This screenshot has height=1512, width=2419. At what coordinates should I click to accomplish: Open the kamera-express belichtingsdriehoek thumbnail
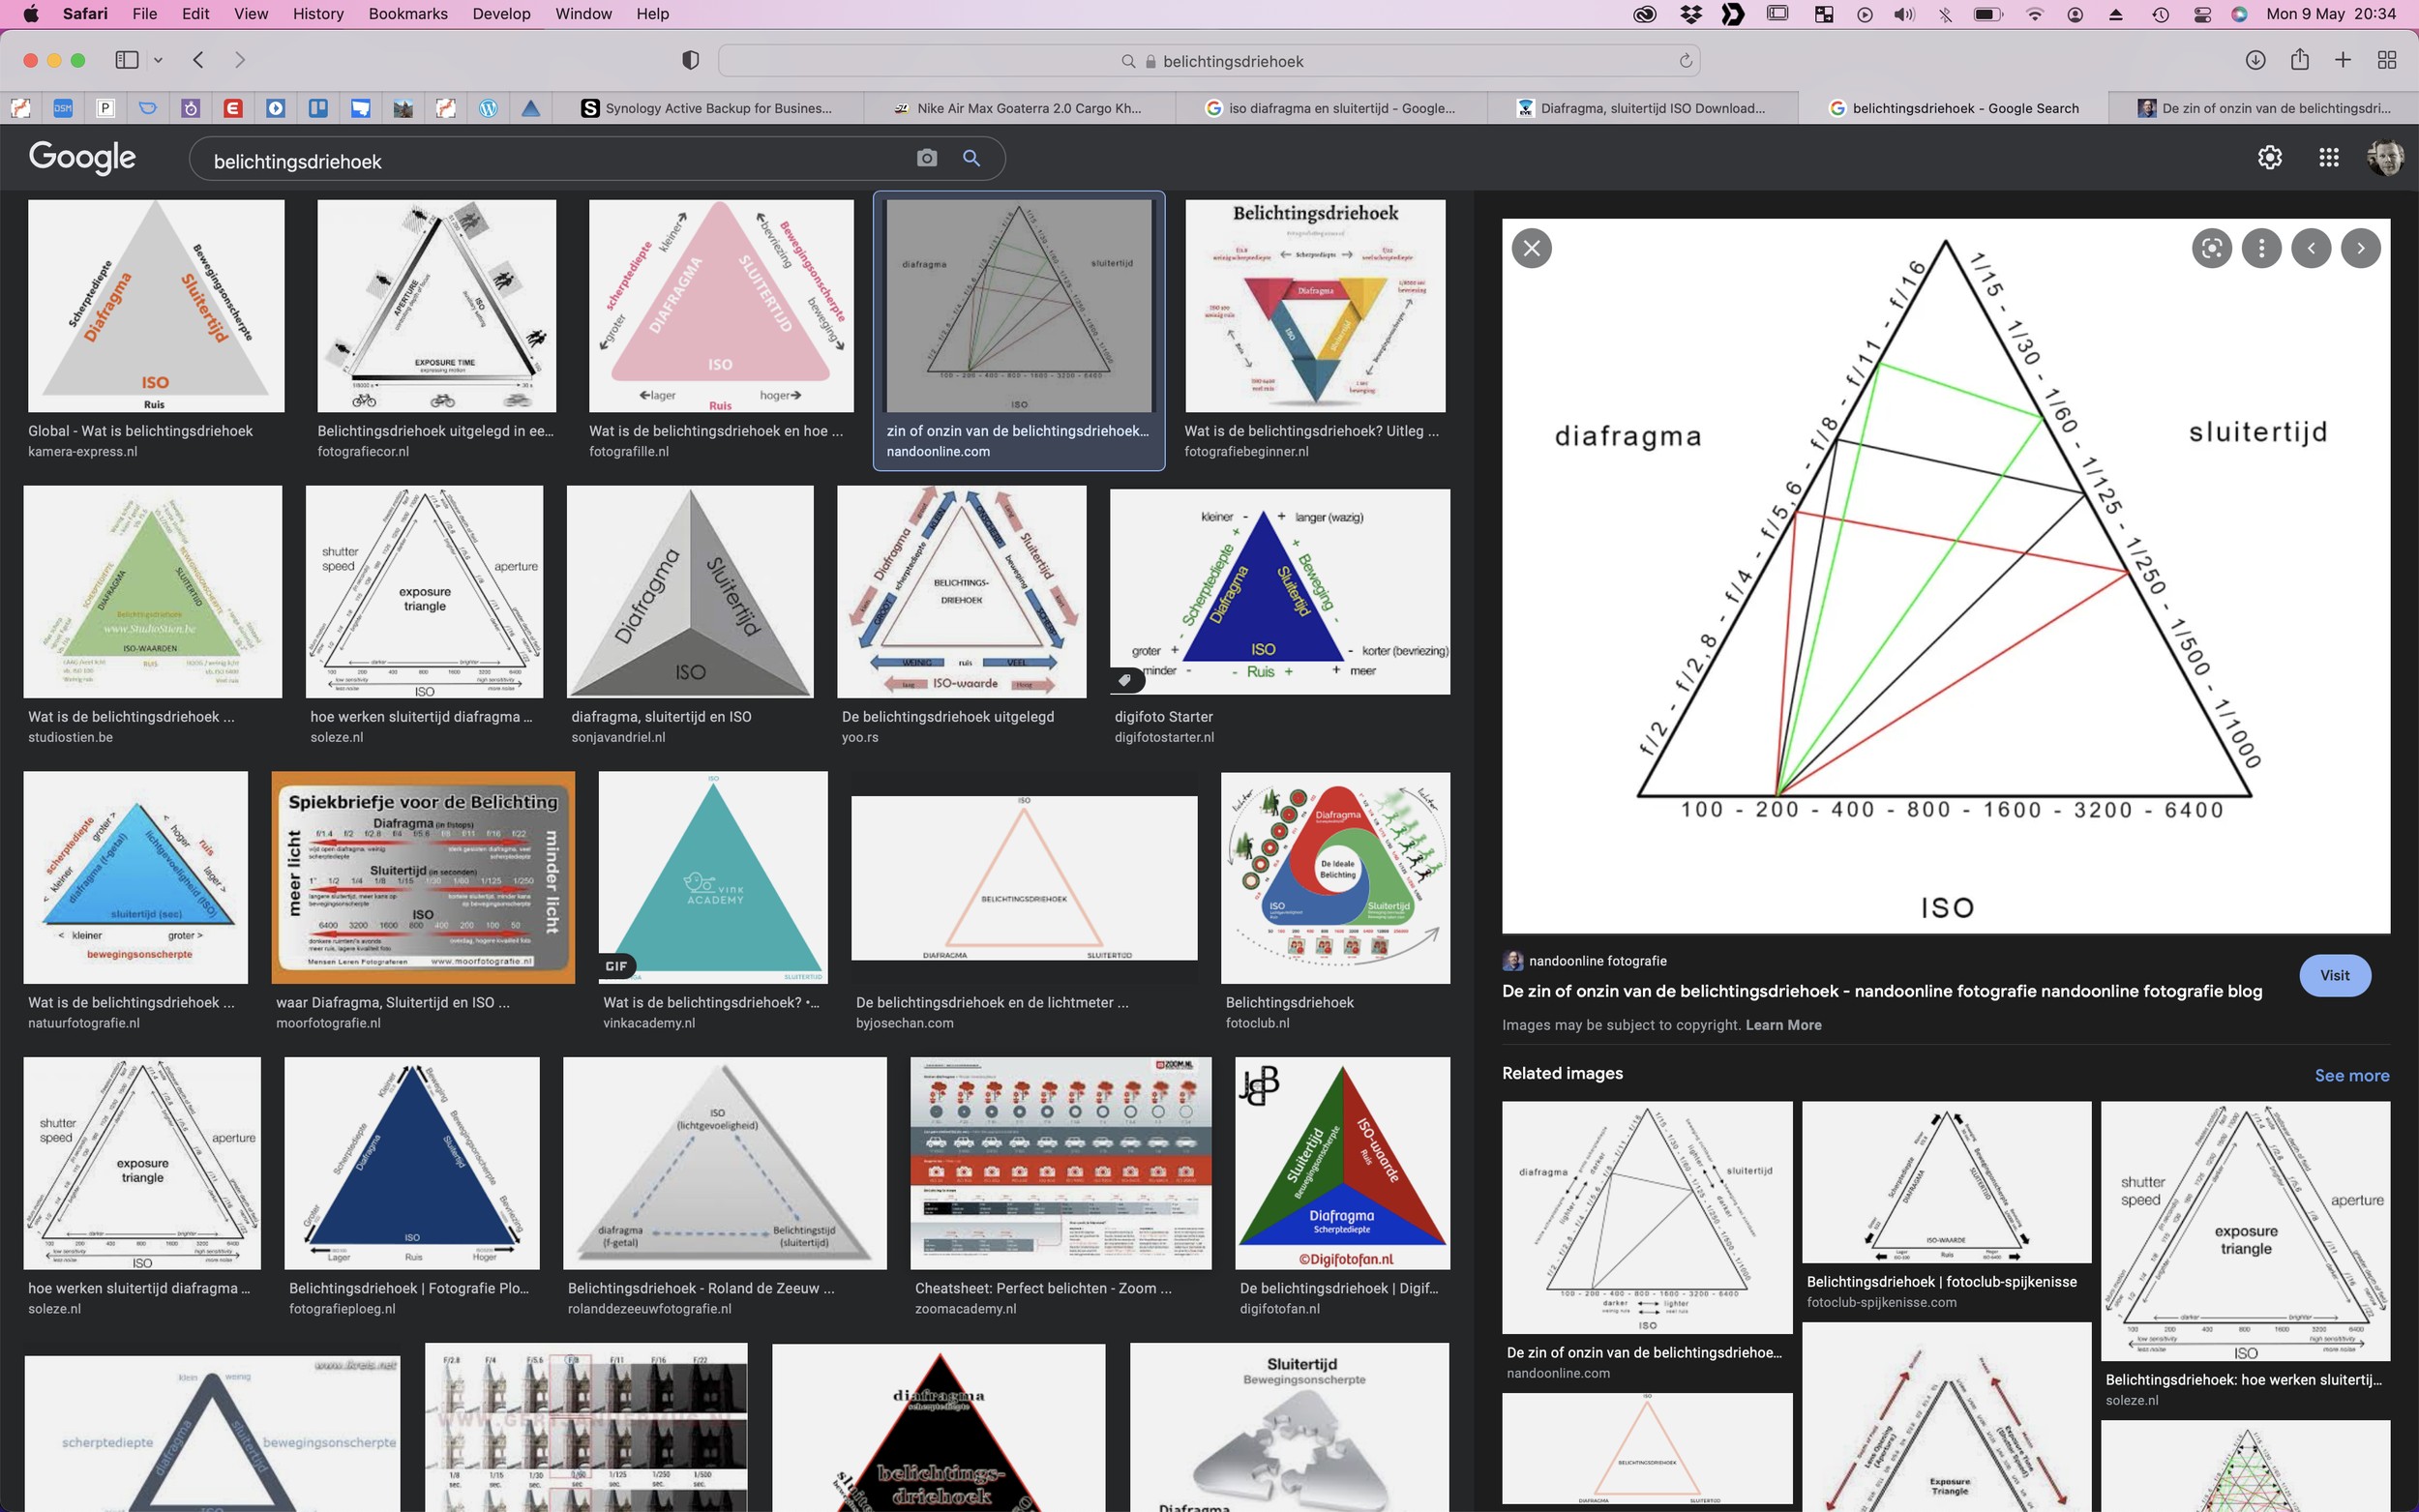pos(156,306)
